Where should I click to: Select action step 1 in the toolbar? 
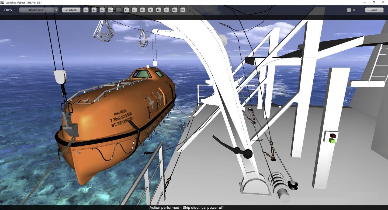(x=85, y=10)
